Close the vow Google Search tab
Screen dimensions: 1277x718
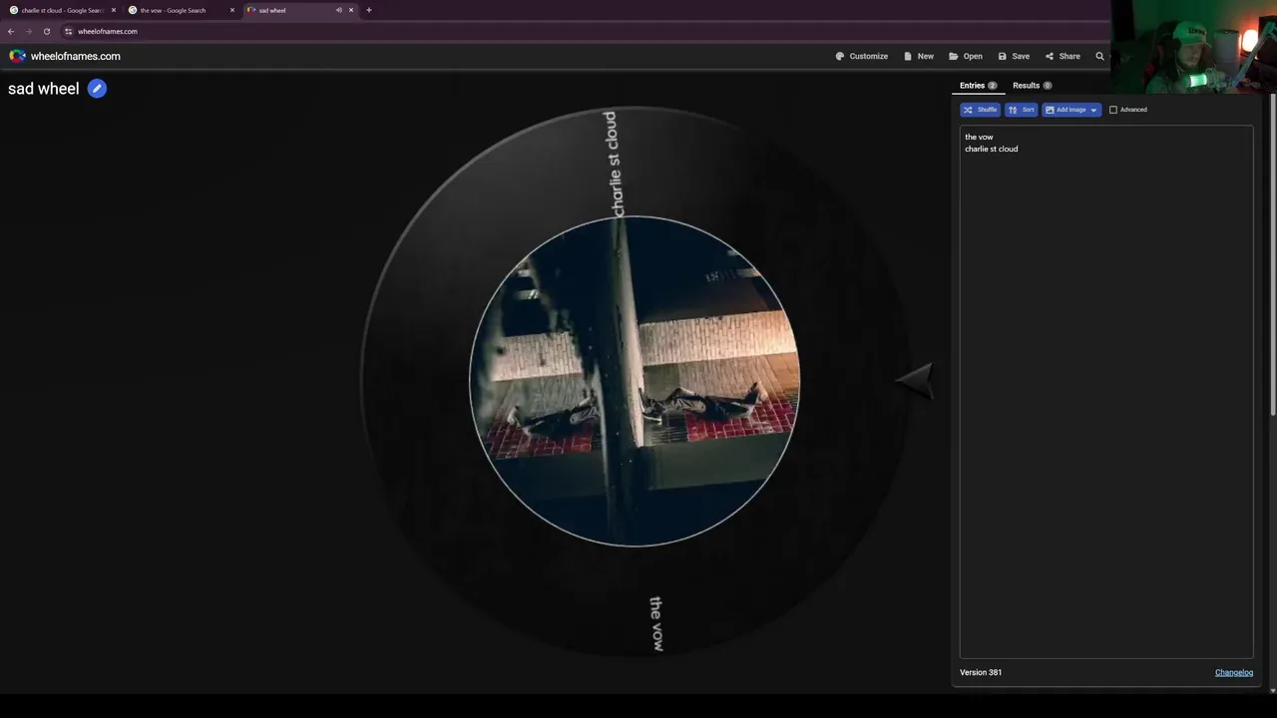(x=232, y=10)
